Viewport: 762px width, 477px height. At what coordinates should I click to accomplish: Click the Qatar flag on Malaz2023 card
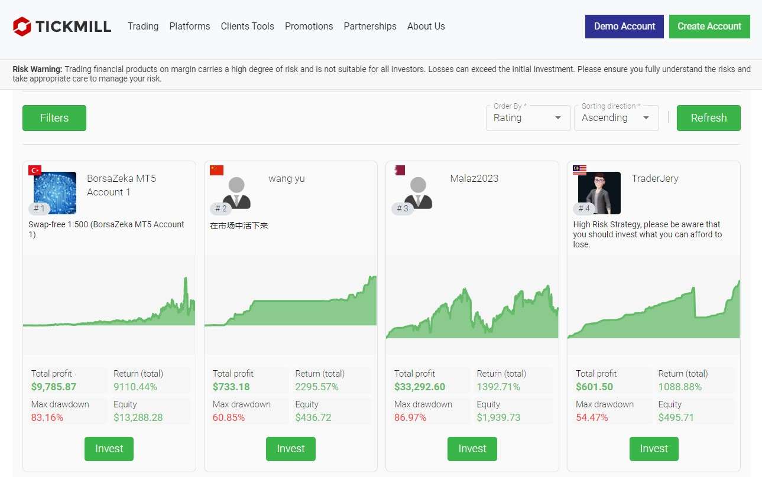[400, 170]
